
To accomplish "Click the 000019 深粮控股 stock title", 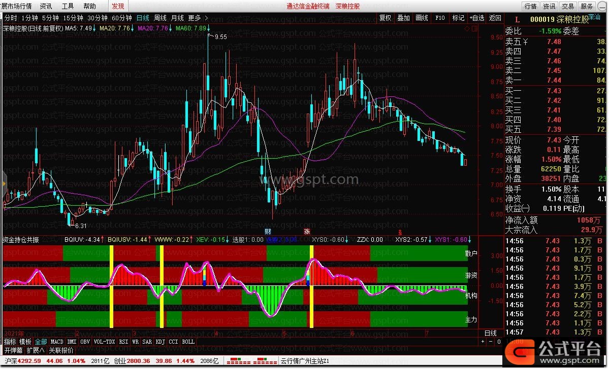I will [560, 19].
